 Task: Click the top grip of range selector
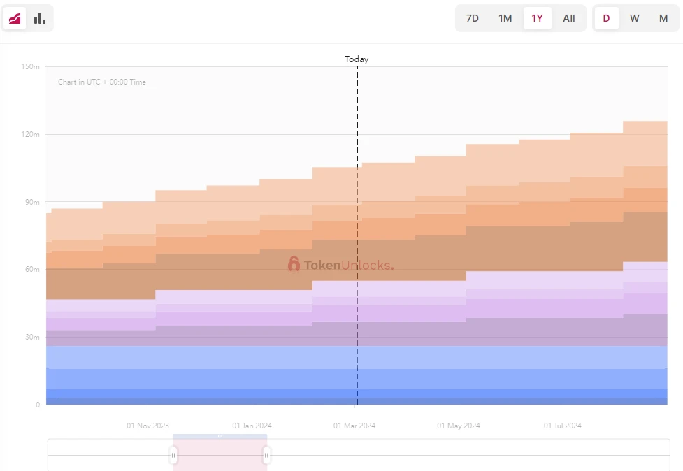[x=220, y=436]
